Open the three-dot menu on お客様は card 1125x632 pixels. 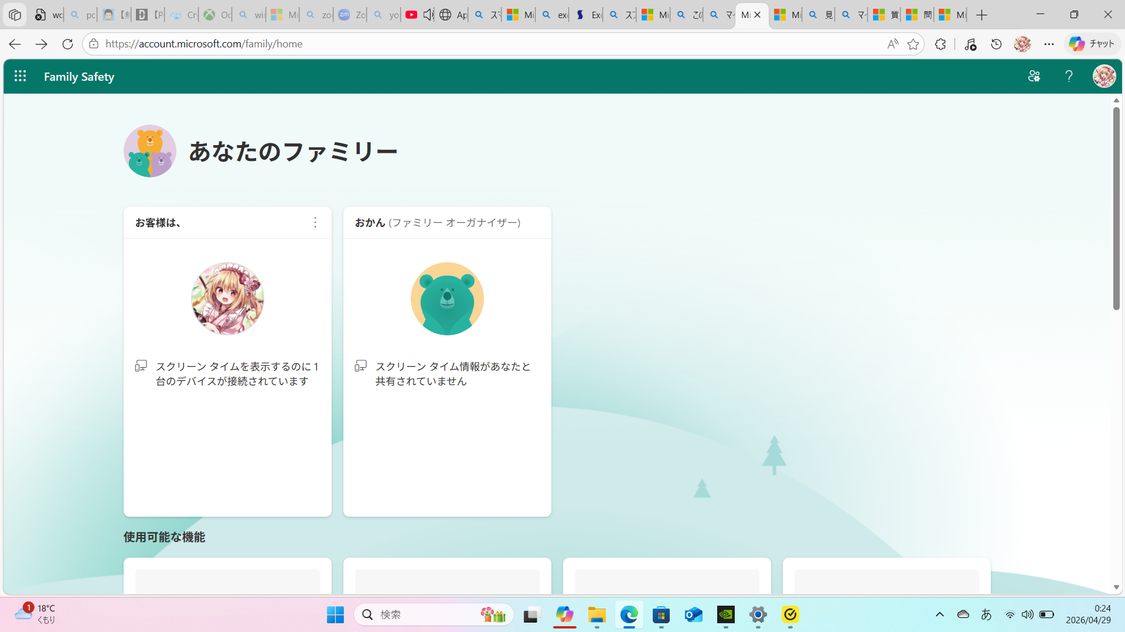[315, 222]
